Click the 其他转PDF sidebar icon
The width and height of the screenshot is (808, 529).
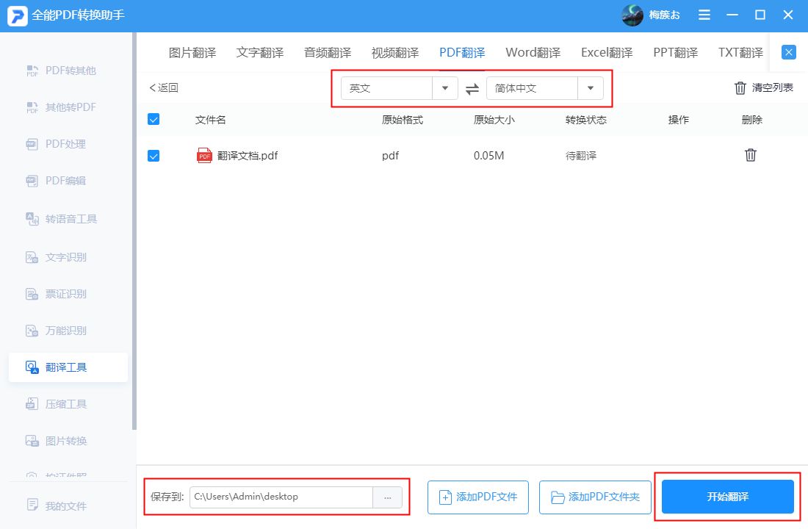[x=32, y=107]
